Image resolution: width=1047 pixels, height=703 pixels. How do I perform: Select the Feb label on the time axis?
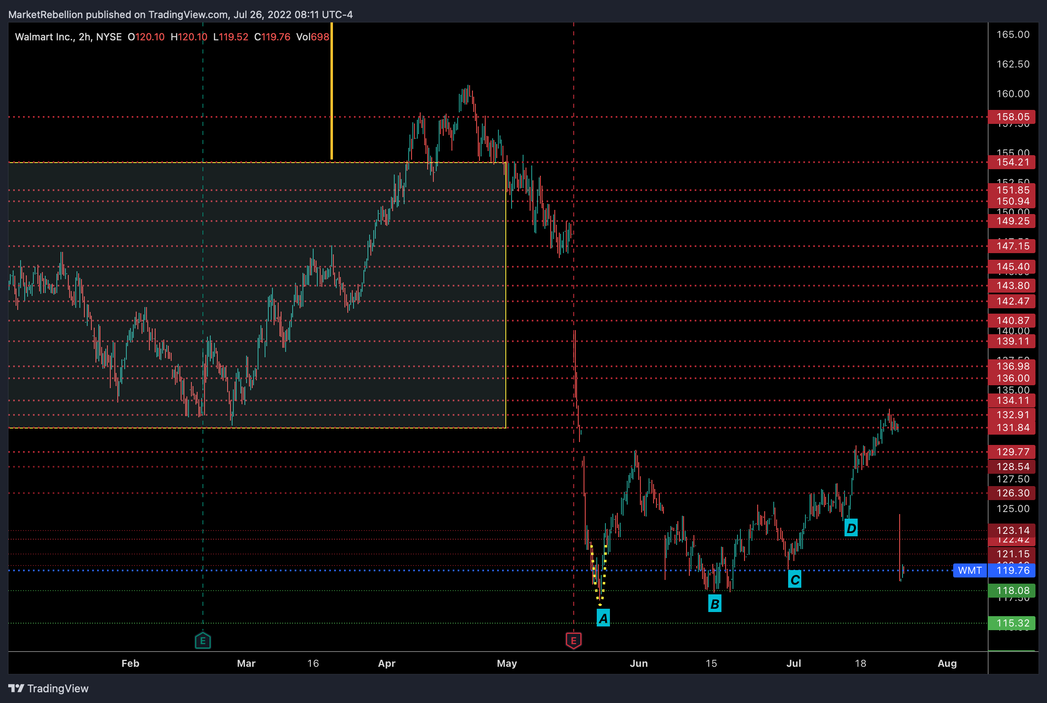pyautogui.click(x=130, y=663)
